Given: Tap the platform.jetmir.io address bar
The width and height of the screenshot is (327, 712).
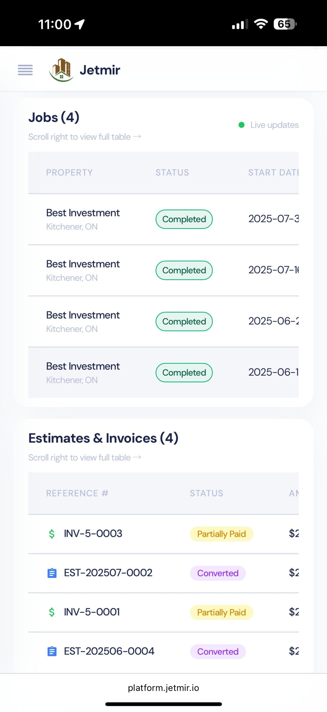Looking at the screenshot, I should click(x=163, y=688).
